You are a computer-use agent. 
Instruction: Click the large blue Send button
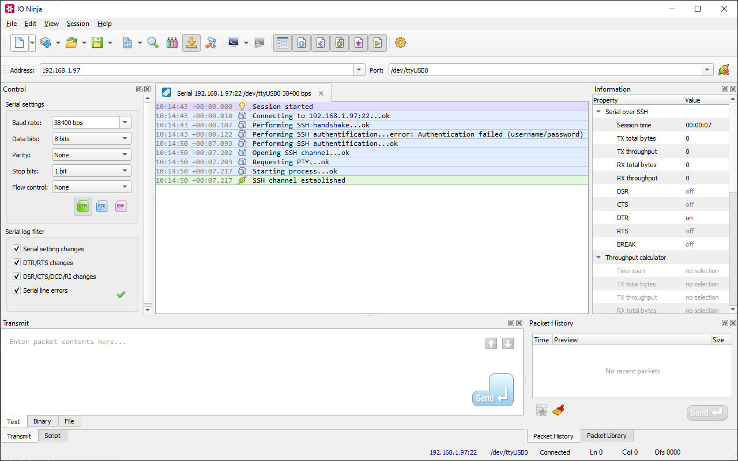click(x=493, y=390)
